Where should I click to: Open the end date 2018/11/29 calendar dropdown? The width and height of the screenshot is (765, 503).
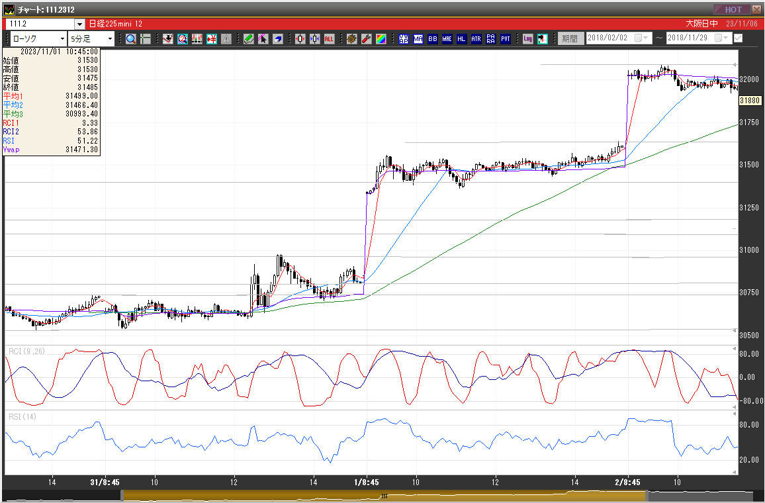coord(723,38)
